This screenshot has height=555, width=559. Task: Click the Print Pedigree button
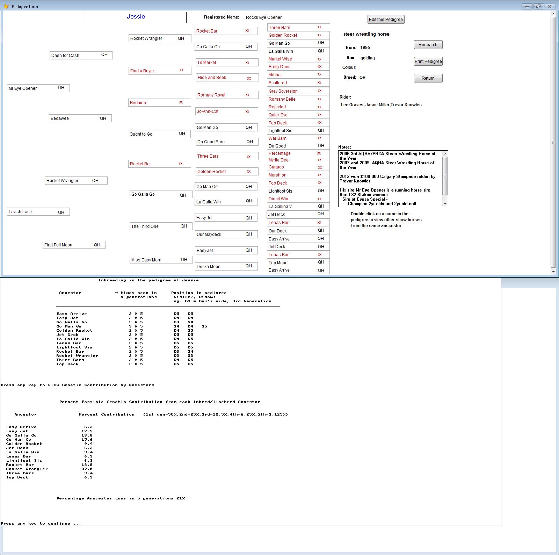tap(428, 62)
